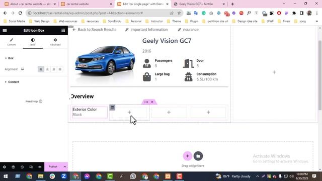
Task: Add widget in the third Overview column
Action: (169, 112)
